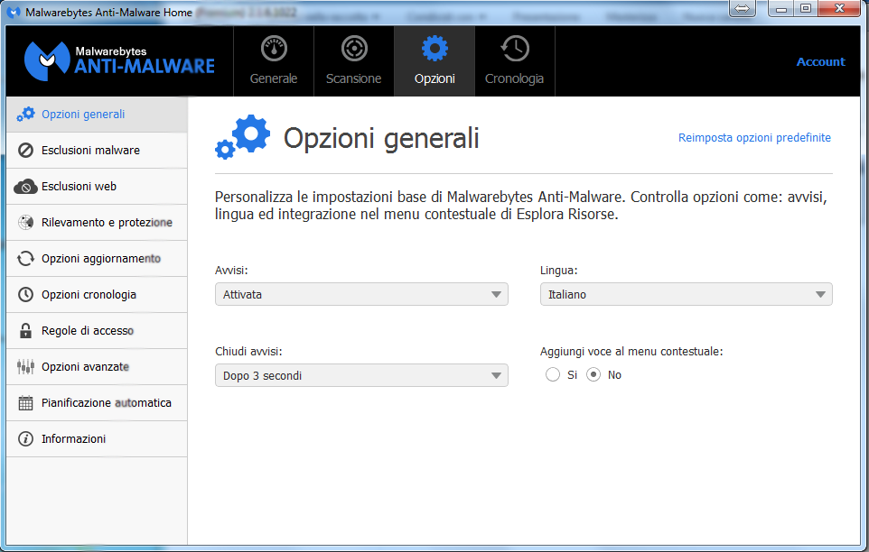Minimize the Malwarebytes window
869x552 pixels.
tap(781, 9)
